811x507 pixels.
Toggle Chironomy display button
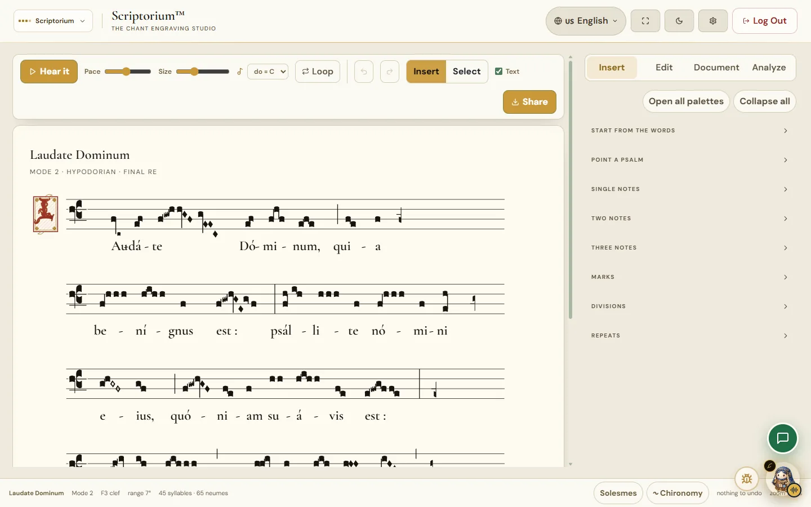click(x=678, y=493)
